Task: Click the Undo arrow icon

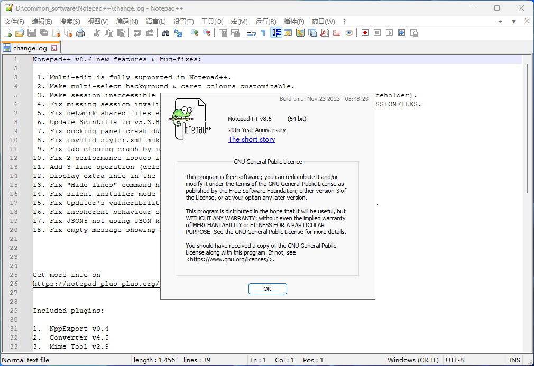Action: pyautogui.click(x=137, y=33)
